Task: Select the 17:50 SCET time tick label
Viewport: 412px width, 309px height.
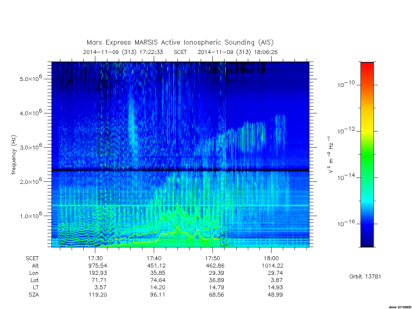Action: click(x=212, y=258)
